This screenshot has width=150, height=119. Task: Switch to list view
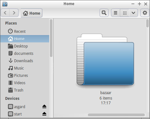(x=116, y=13)
